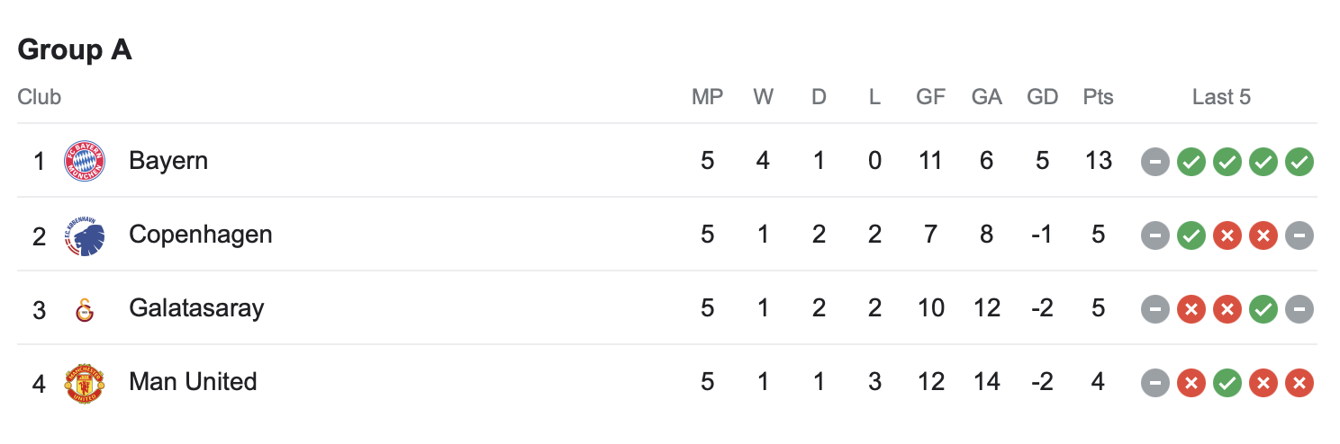The width and height of the screenshot is (1340, 444).
Task: Click the Pts column header
Action: pyautogui.click(x=1098, y=97)
